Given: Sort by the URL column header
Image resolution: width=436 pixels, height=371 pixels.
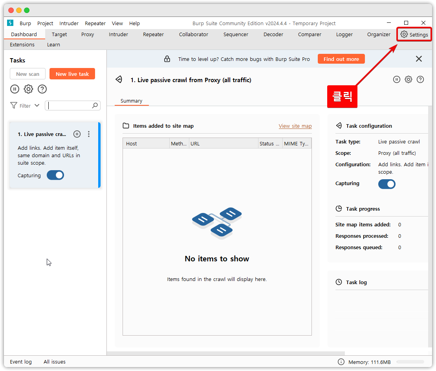Looking at the screenshot, I should pos(223,143).
